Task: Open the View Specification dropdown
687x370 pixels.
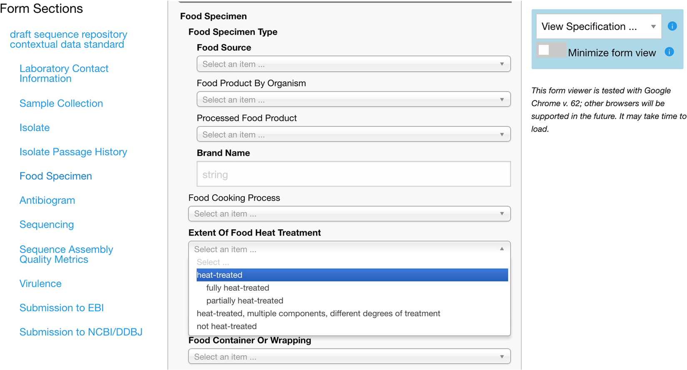Action: tap(598, 27)
